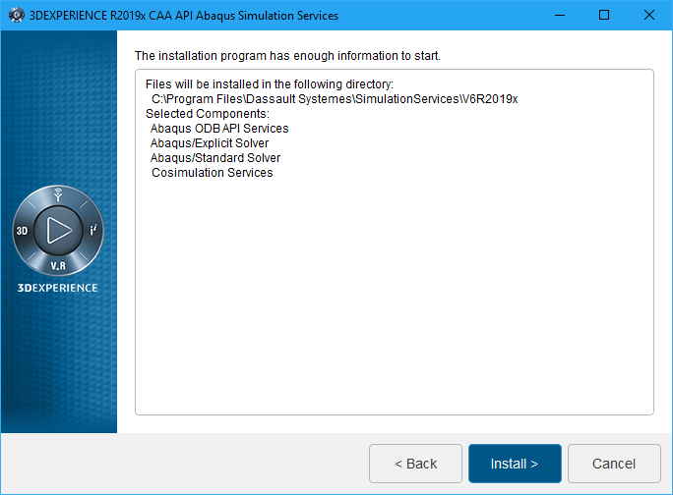Screen dimensions: 673x495
Task: Click the 3DEXPERIENCE icon in title bar
Action: [x=15, y=15]
